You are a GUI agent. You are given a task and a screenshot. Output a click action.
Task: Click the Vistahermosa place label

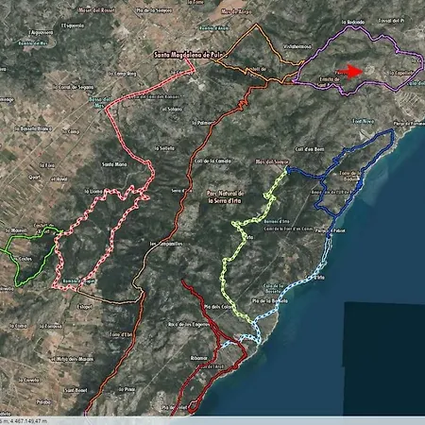[x=297, y=46]
